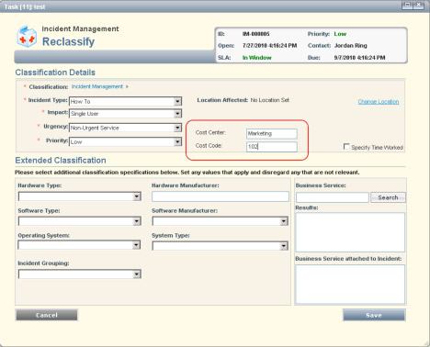Viewport: 430px width, 347px height.
Task: Click the Incident Management first-aid kit icon
Action: coord(28,37)
